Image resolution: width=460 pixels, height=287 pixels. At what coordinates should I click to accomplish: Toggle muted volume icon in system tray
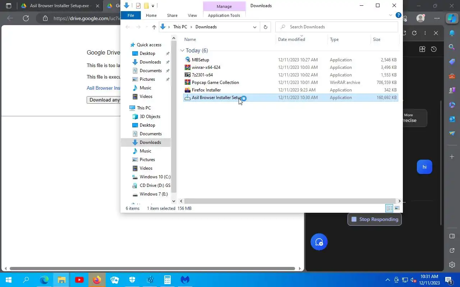coord(414,280)
